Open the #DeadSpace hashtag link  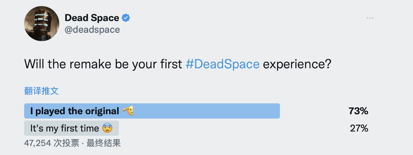point(222,64)
